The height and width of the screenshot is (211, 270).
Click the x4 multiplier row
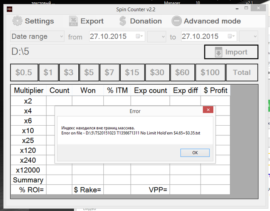(x=28, y=111)
